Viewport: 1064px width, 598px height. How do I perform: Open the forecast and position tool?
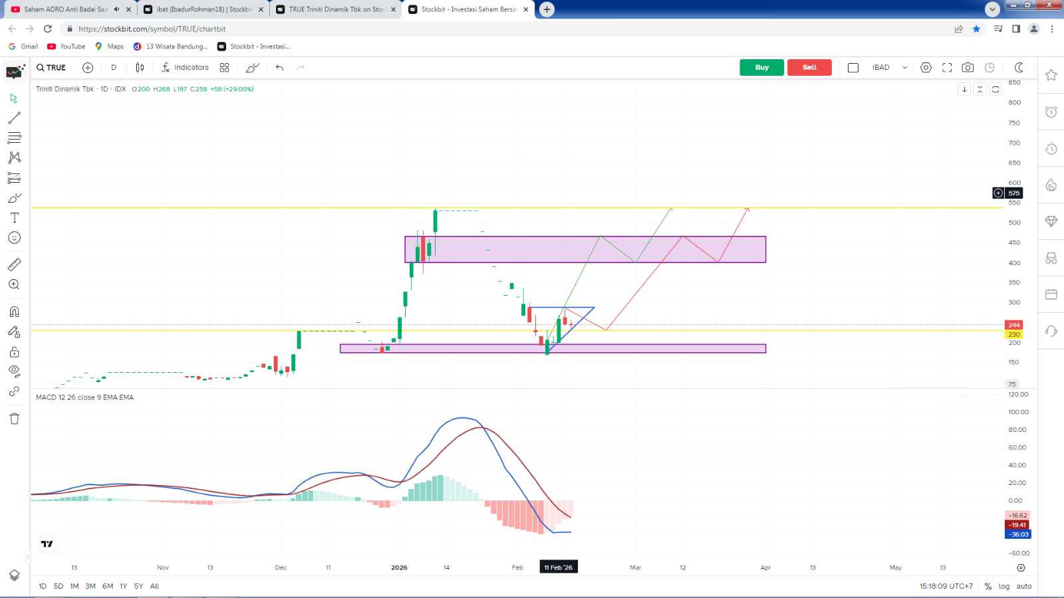pos(14,178)
